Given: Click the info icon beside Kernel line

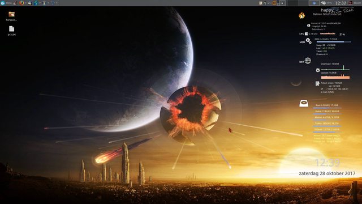Looking at the screenshot, I should pyautogui.click(x=309, y=25).
